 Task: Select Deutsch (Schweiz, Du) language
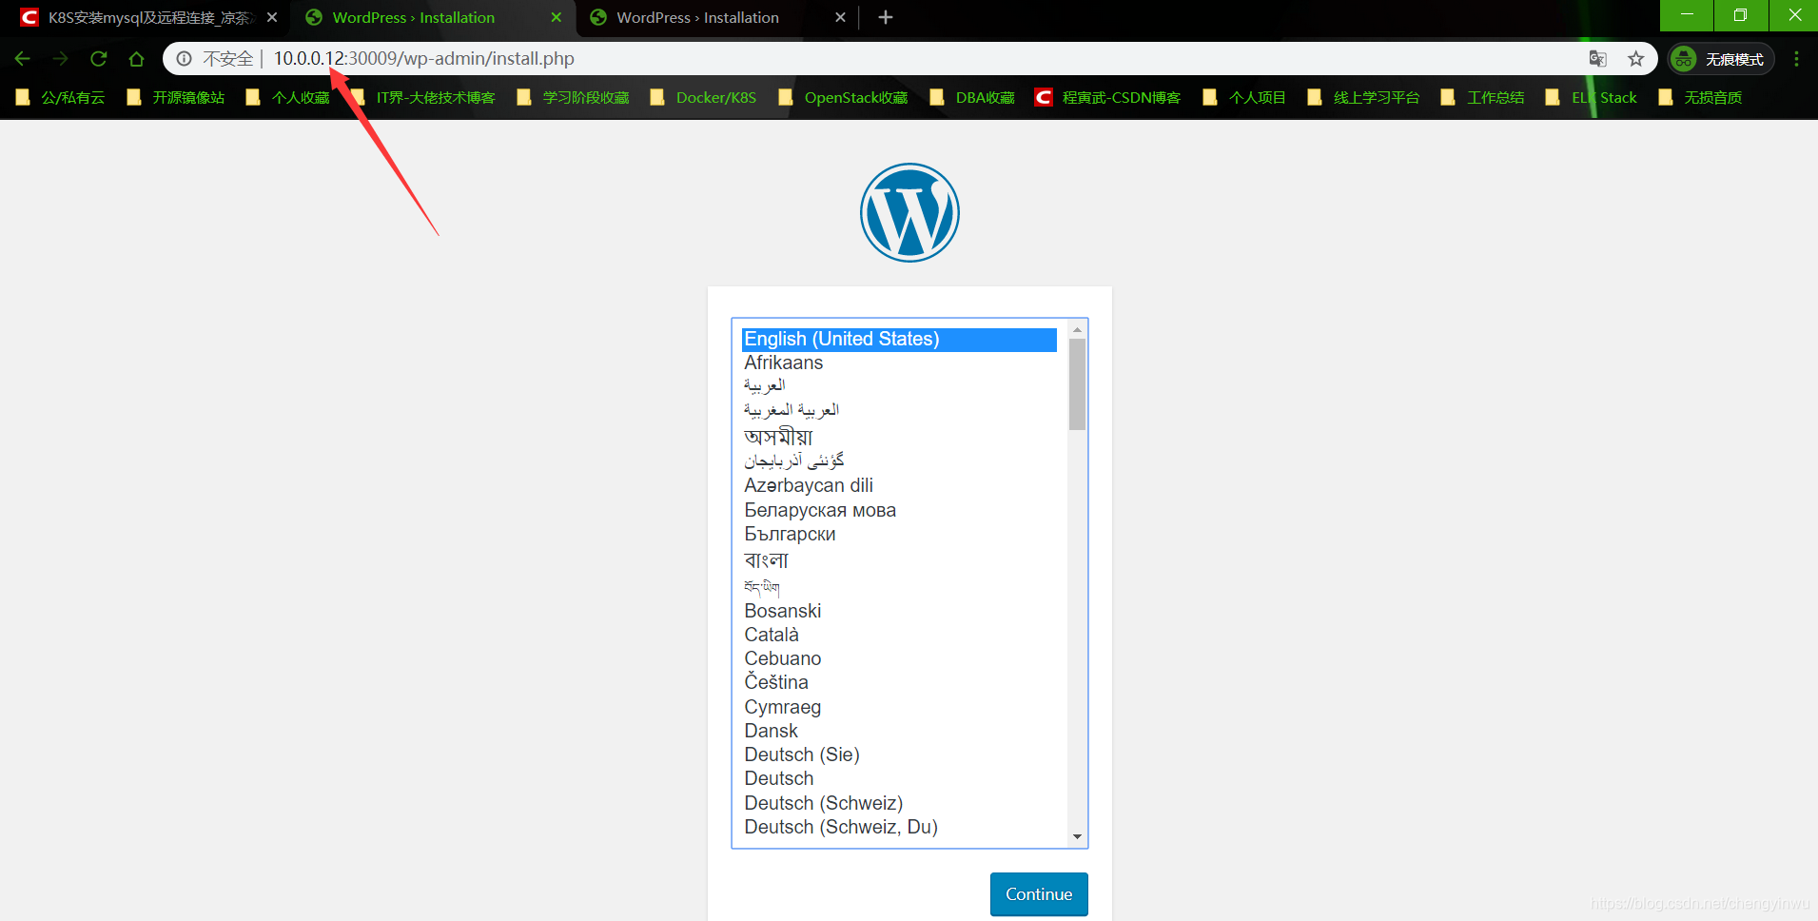point(899,828)
